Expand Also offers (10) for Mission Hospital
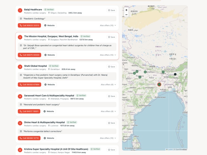 click(x=108, y=55)
